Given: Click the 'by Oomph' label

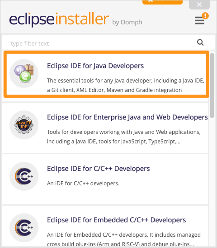Looking at the screenshot, I should point(127,22).
